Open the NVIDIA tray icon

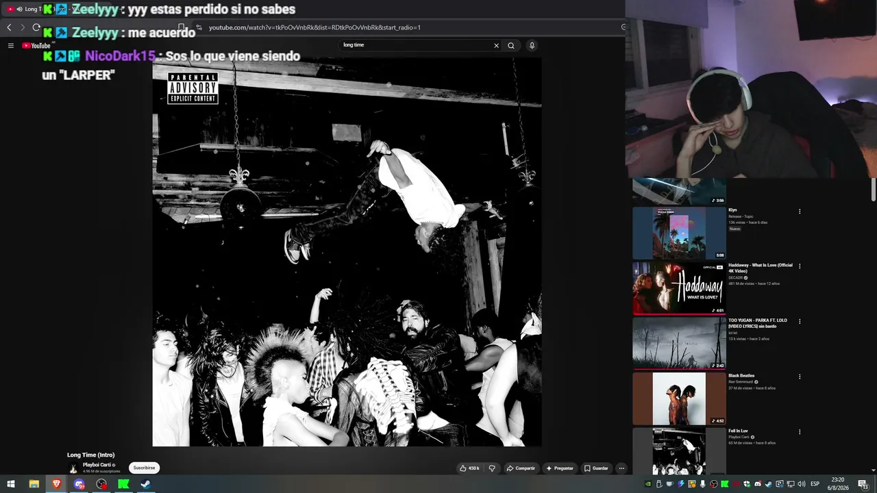(x=648, y=484)
